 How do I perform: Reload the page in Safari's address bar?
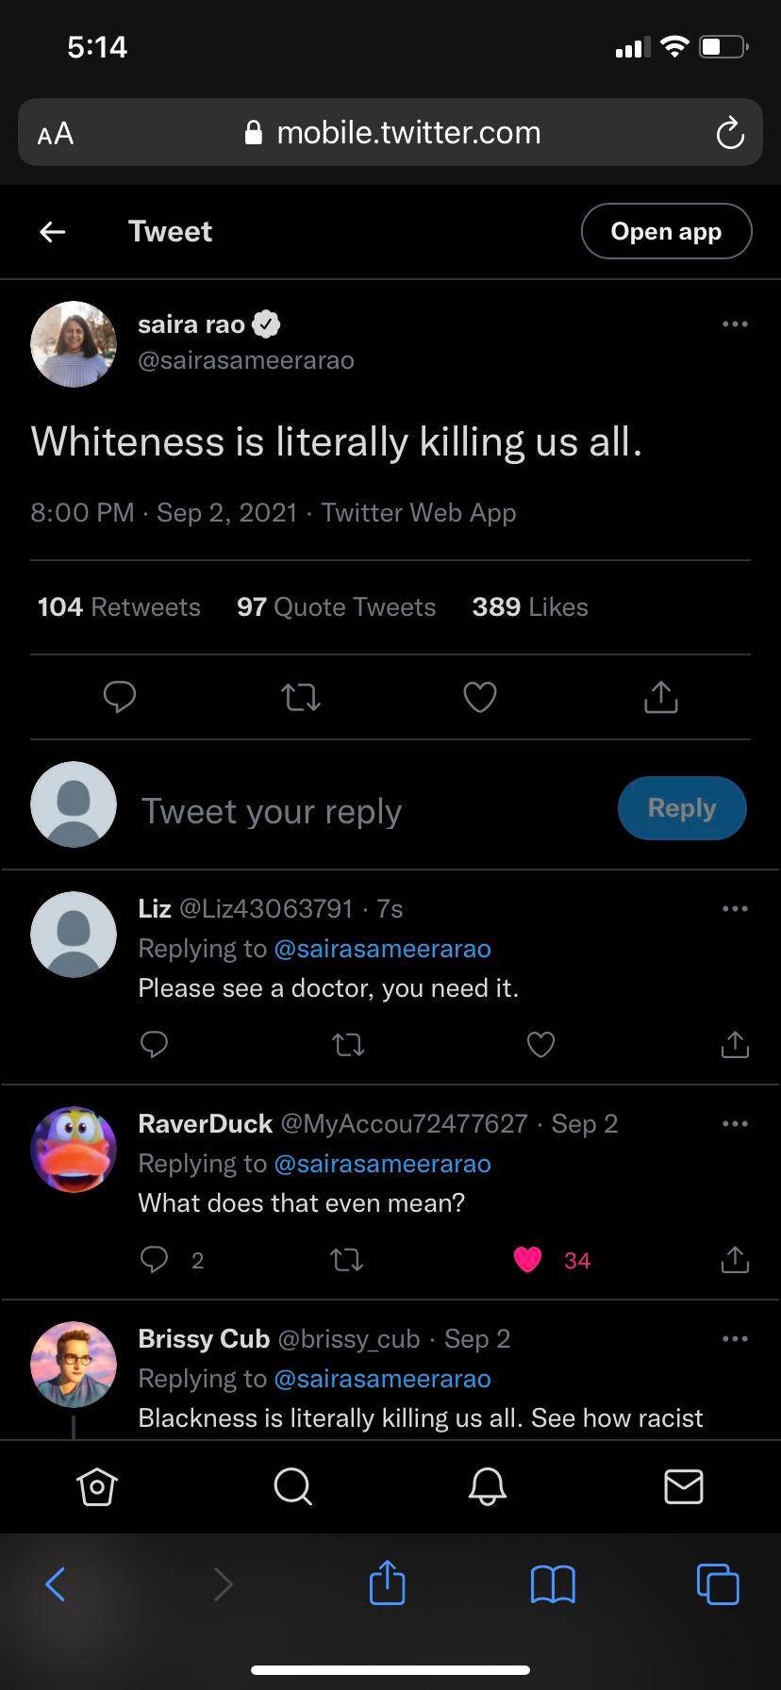click(x=729, y=133)
